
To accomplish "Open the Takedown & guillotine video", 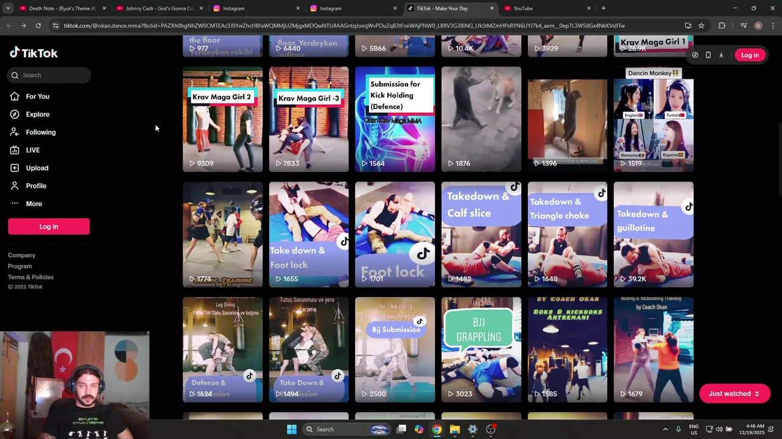I will pos(653,235).
